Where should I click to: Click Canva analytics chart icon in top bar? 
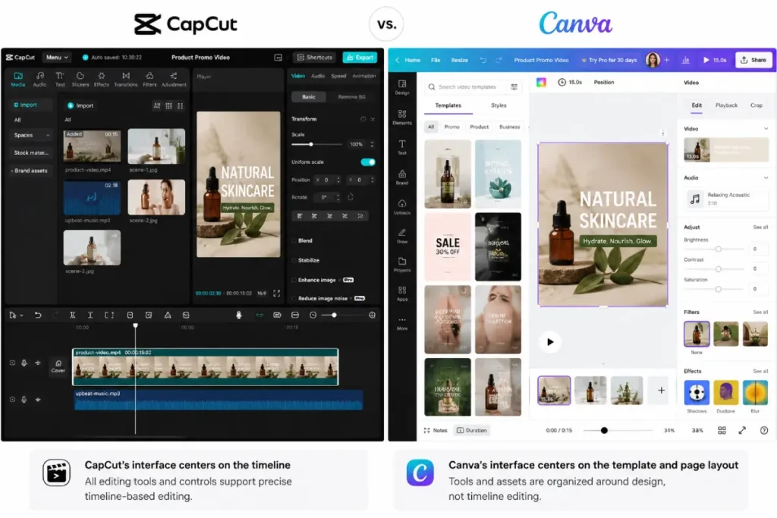click(685, 60)
